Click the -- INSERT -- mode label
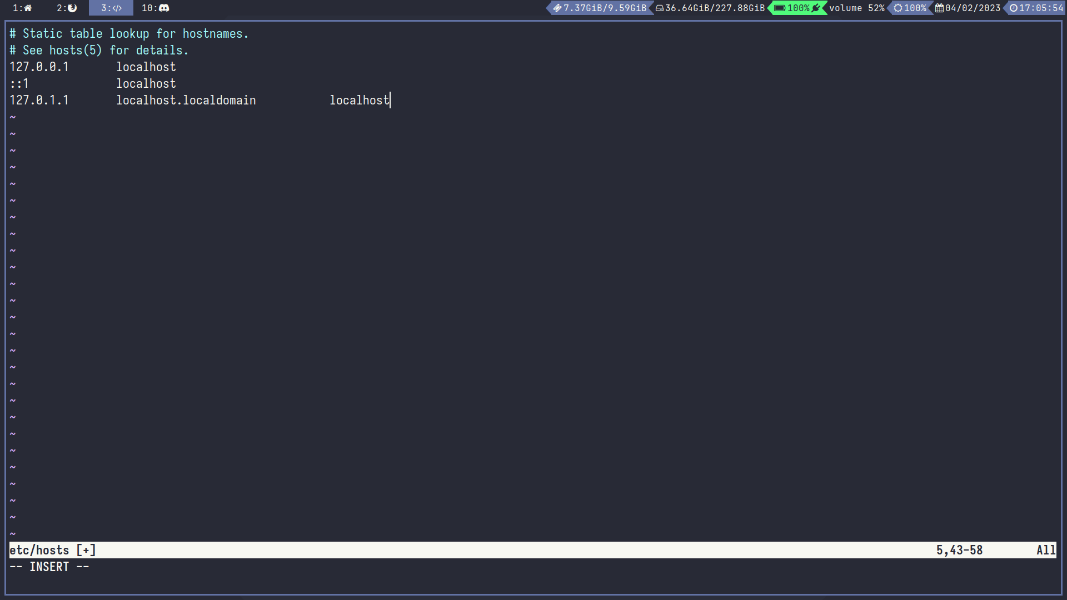Viewport: 1067px width, 600px height. 49,567
